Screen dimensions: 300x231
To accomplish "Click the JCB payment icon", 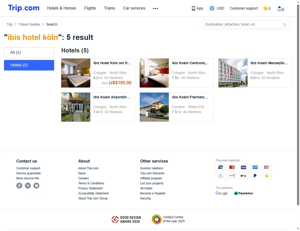I will tap(267, 167).
